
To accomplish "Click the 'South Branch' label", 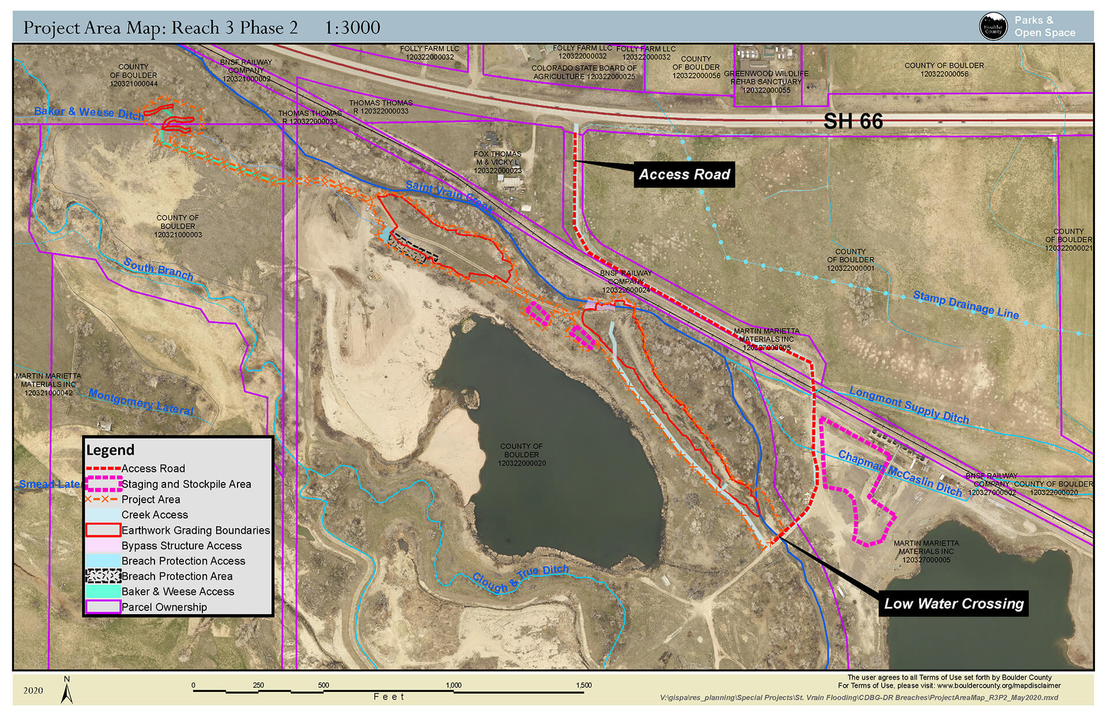I will (x=158, y=269).
